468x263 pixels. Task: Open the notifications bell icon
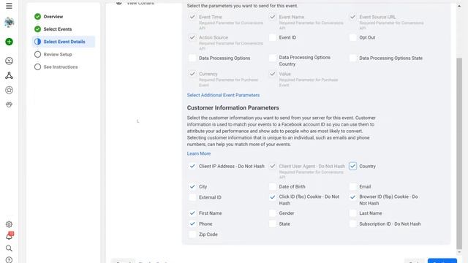tap(10, 235)
